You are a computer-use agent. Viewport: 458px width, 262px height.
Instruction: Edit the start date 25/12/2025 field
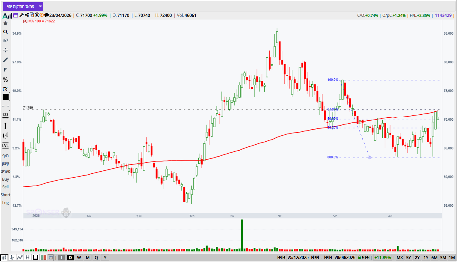(x=298, y=257)
